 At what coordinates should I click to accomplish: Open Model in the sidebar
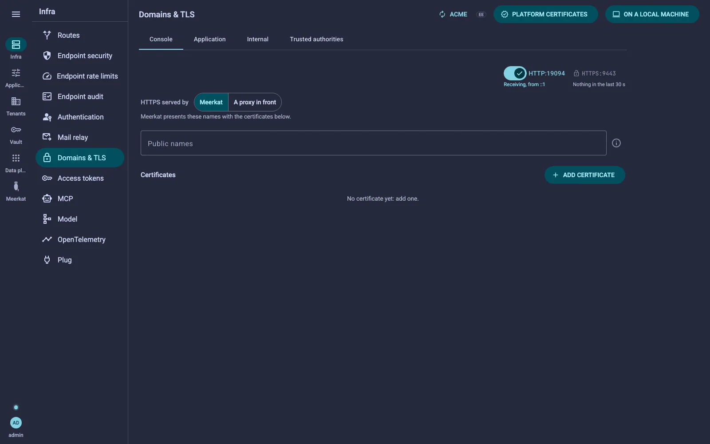coord(80,219)
